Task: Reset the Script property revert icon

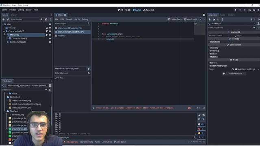Action: (x=233, y=69)
